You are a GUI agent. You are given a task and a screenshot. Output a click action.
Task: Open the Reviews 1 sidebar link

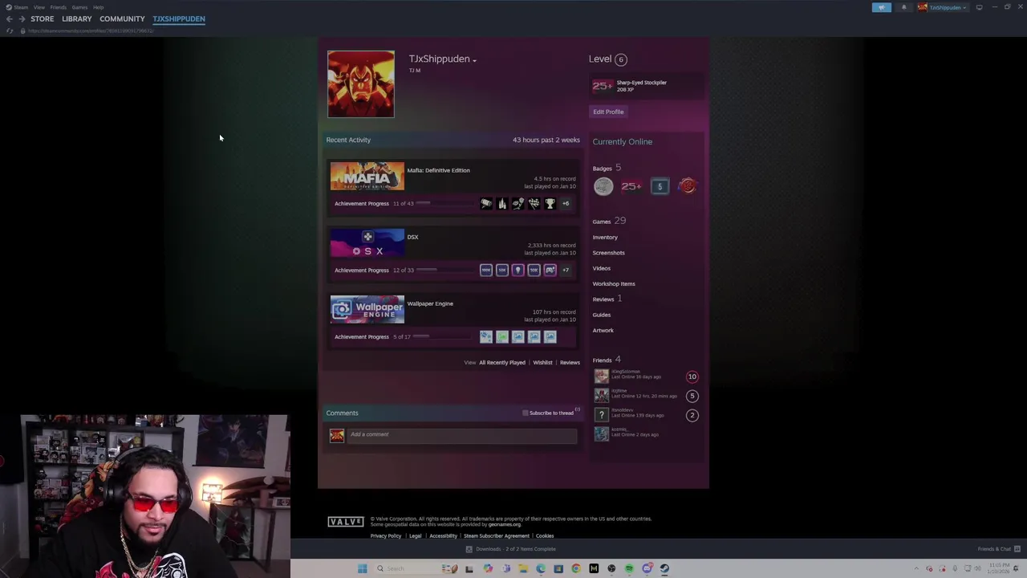pos(607,299)
